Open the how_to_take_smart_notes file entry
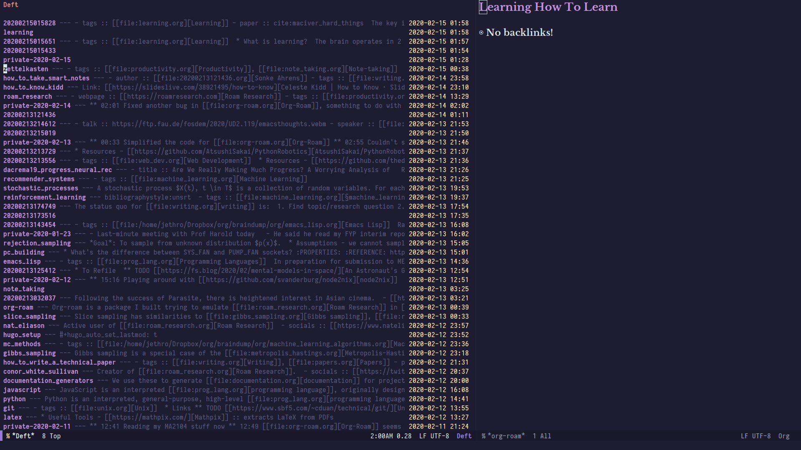801x450 pixels. 46,78
